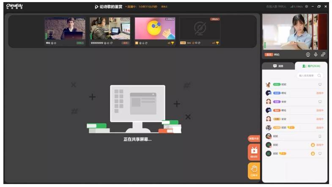332x187 pixels.
Task: Select the first participant video thumbnail
Action: [65, 29]
